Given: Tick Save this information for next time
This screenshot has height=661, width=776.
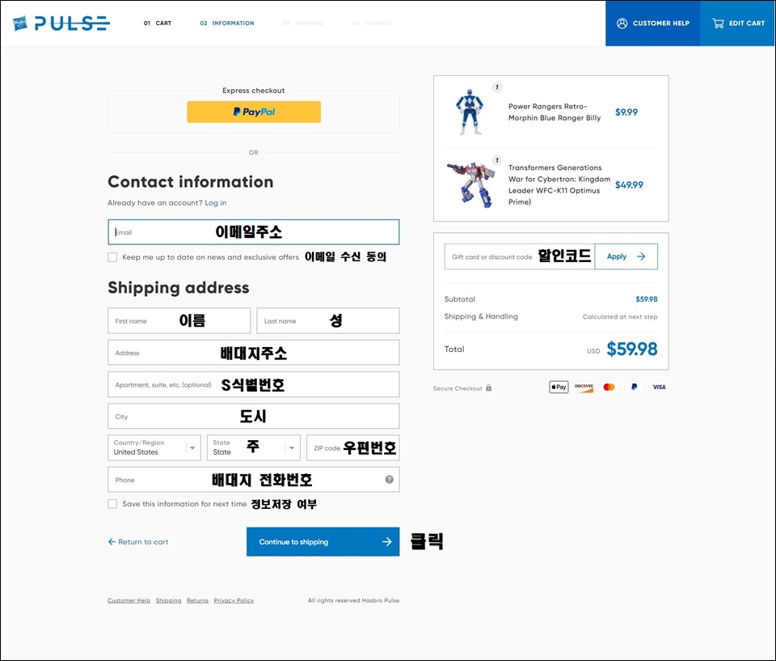Looking at the screenshot, I should [112, 504].
